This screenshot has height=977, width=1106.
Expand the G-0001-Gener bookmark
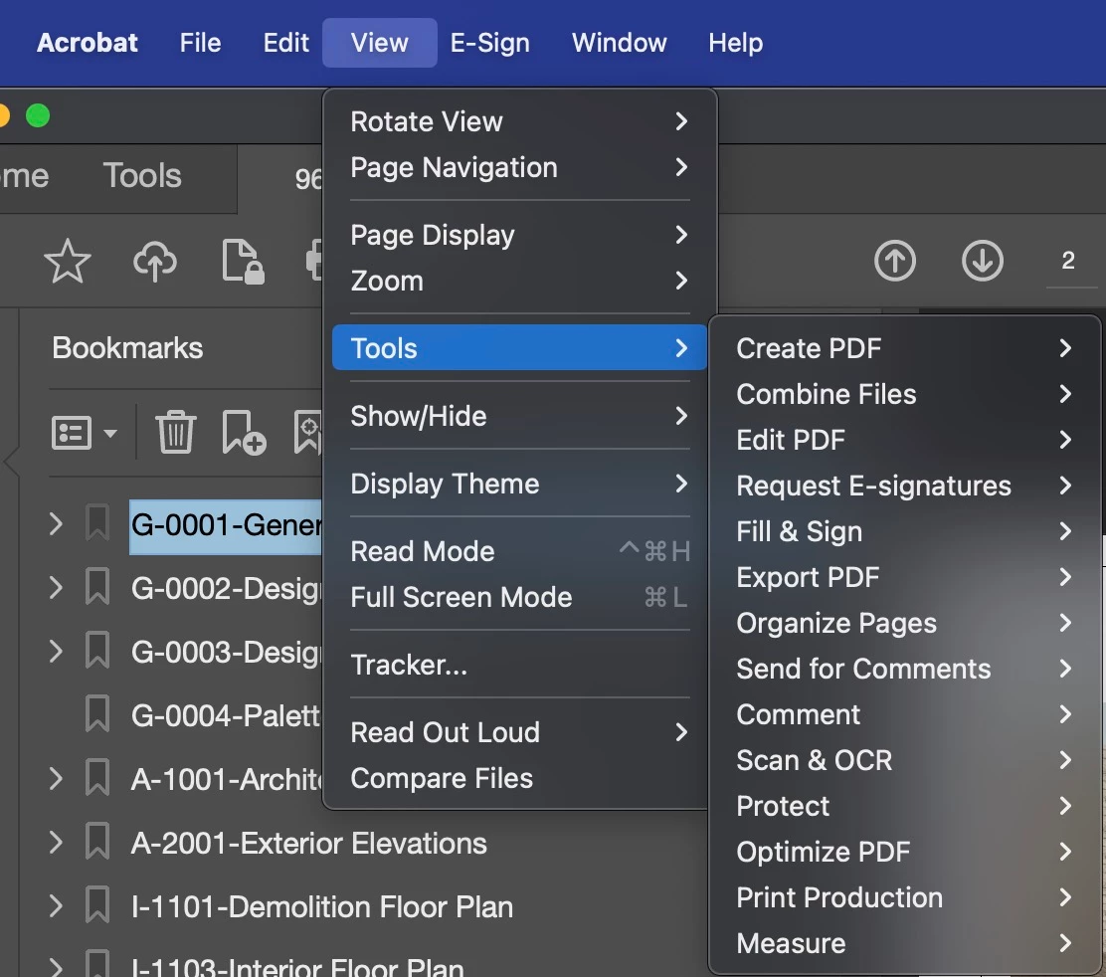click(x=56, y=524)
